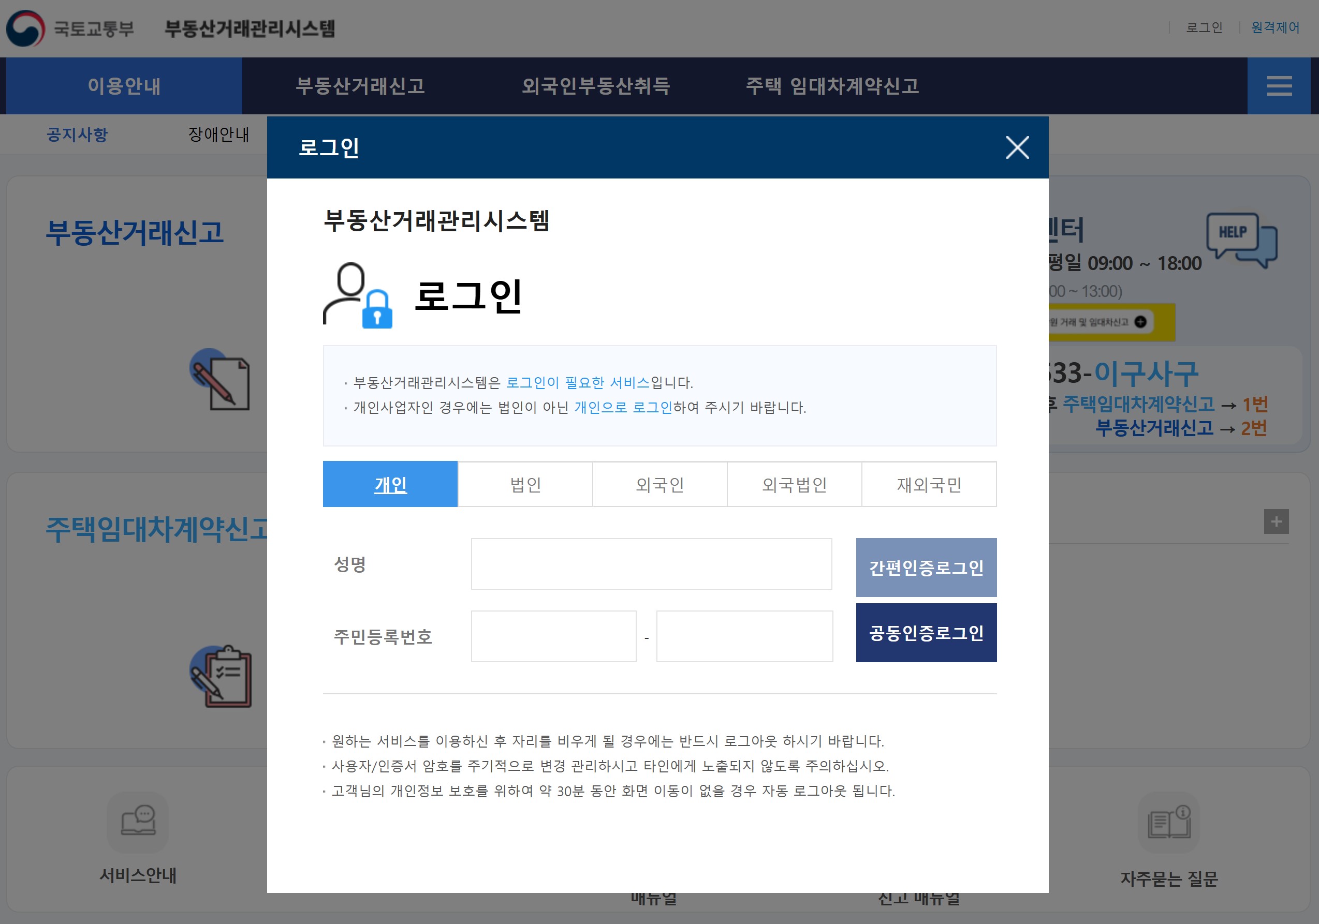Click the clipboard icon under 주택임대차계약신고
Image resolution: width=1319 pixels, height=924 pixels.
pos(220,678)
